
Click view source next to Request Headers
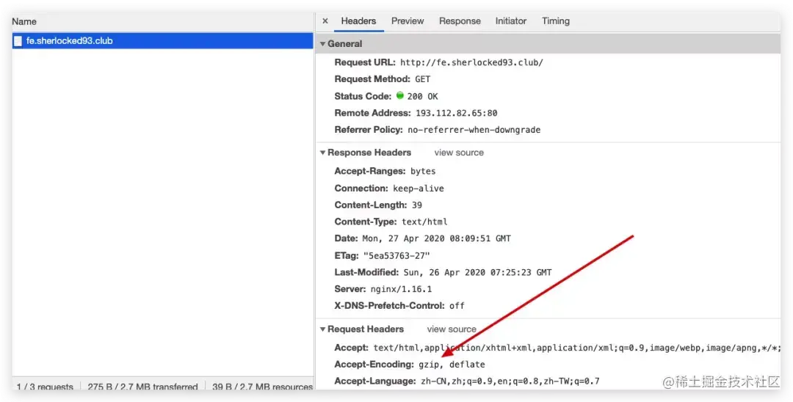(452, 329)
